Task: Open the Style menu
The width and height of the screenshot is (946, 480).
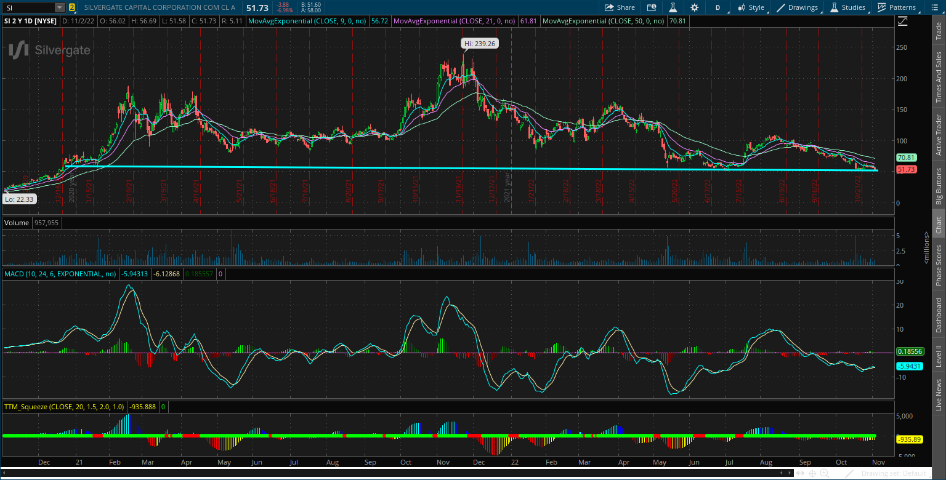Action: 751,7
